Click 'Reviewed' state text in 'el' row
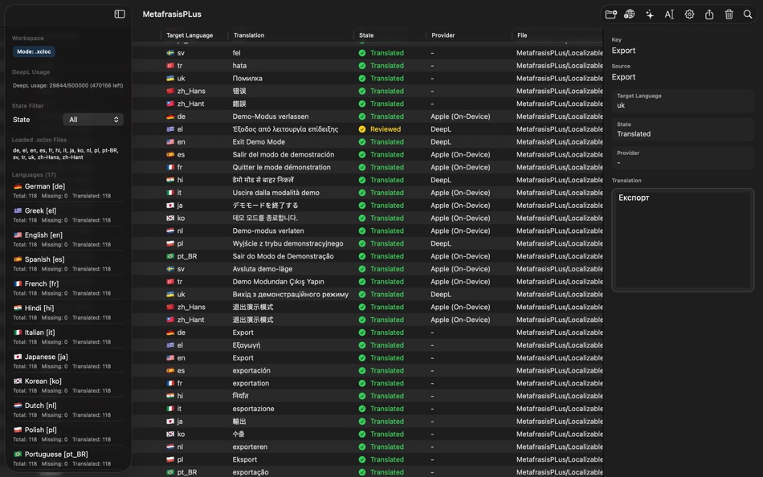 pos(386,129)
